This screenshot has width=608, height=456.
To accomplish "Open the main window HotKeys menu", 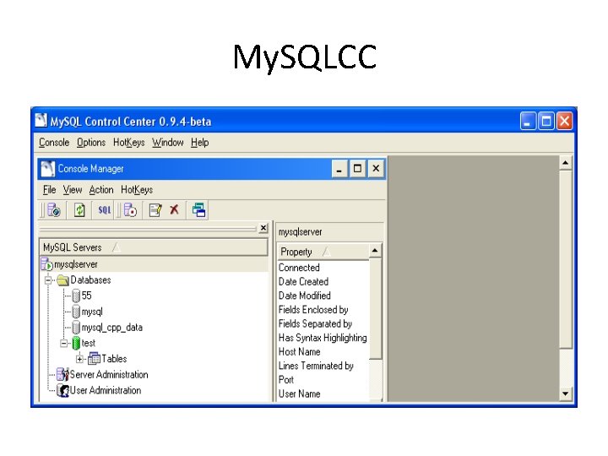I will (x=128, y=143).
